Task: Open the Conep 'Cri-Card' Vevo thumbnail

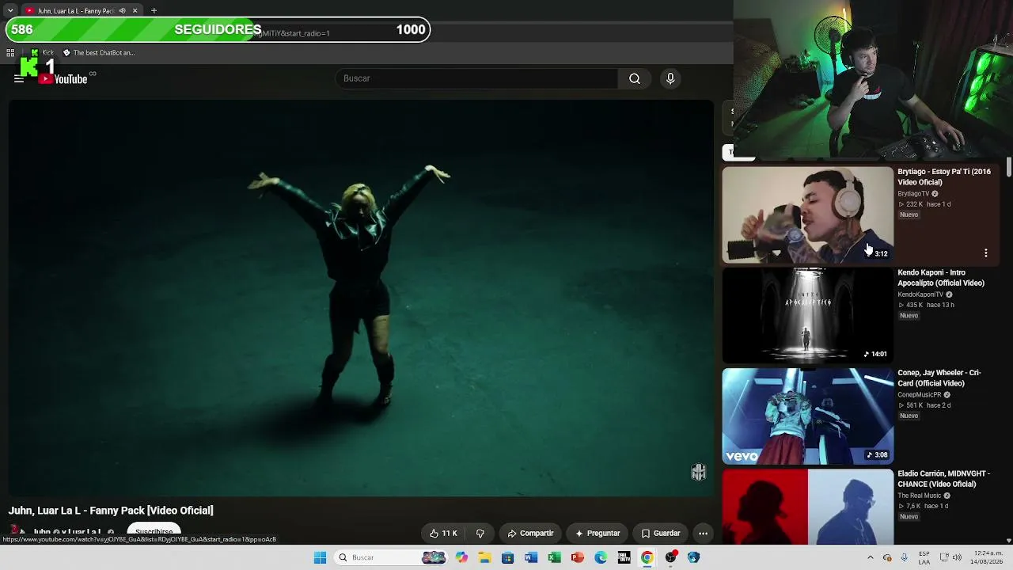Action: tap(807, 416)
